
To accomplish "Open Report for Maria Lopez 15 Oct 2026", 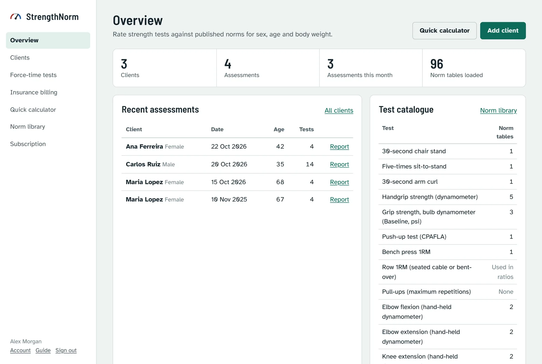I will 339,182.
